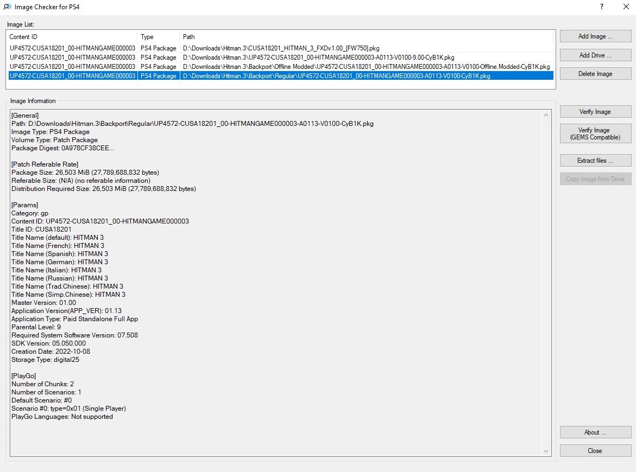Open the Extract files dialog
The height and width of the screenshot is (472, 636).
[595, 161]
